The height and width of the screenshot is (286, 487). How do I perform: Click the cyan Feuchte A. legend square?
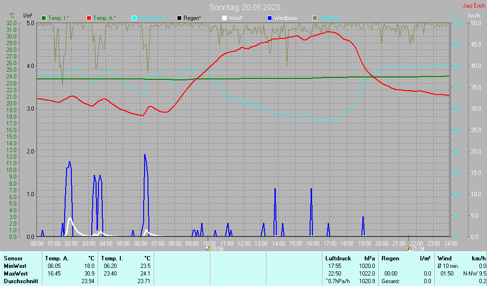134,19
